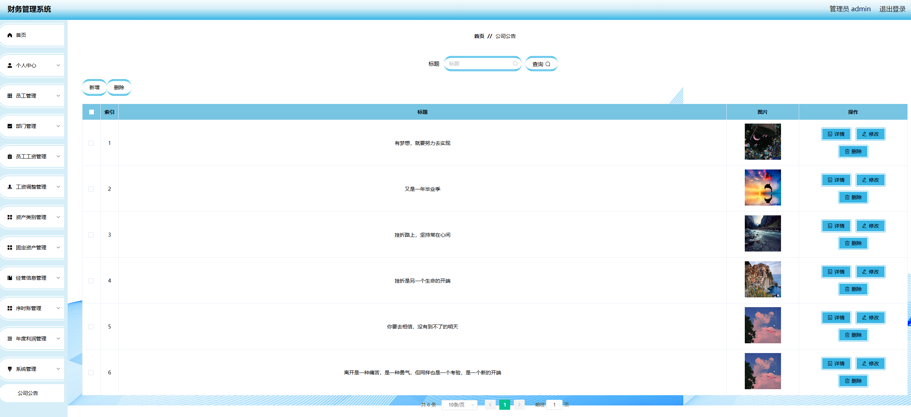
Task: Check the checkbox for row 6
Action: click(91, 373)
